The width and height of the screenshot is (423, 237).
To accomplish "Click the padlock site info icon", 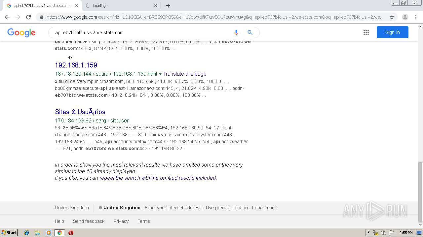I will tap(41, 17).
